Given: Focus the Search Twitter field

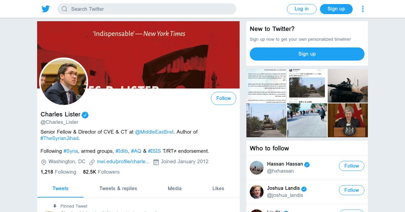Looking at the screenshot, I should (147, 9).
